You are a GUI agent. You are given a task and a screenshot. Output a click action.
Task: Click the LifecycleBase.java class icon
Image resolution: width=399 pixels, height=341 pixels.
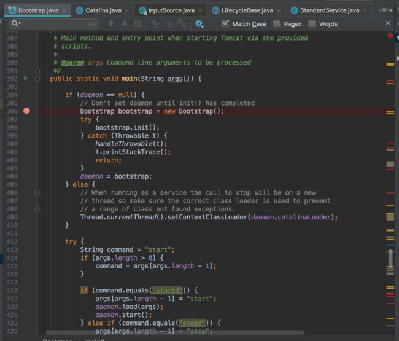215,10
